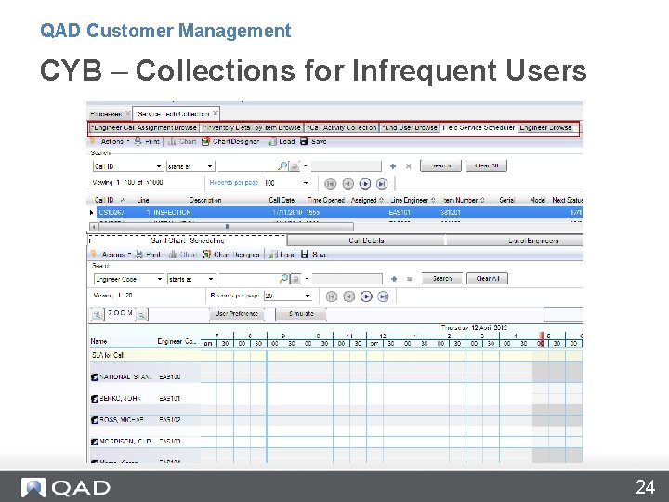Click Clear All button in Gantt section
This screenshot has width=669, height=502.
(487, 278)
